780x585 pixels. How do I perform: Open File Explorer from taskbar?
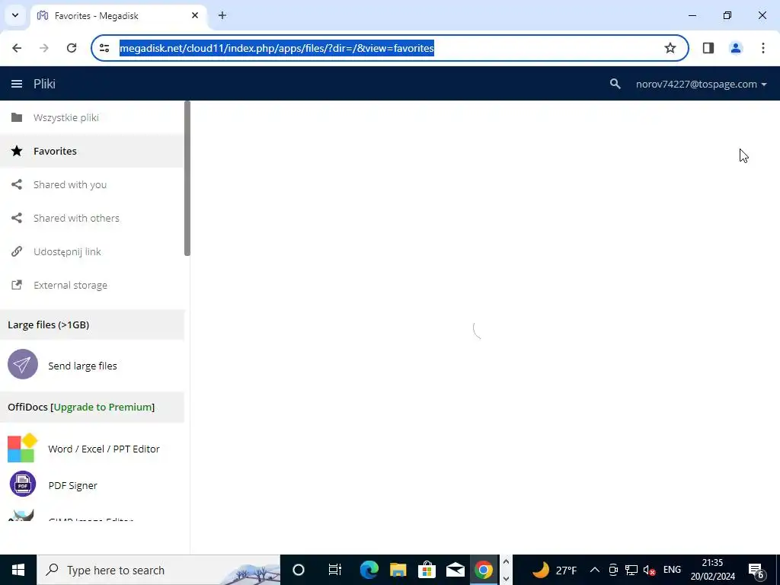[x=398, y=570]
